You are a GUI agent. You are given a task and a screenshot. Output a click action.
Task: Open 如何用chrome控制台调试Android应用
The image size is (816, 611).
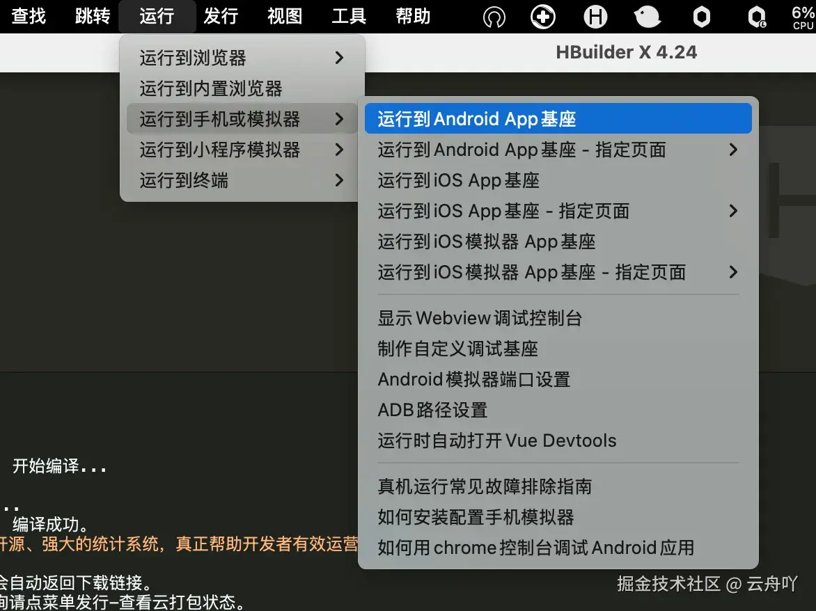pos(558,548)
